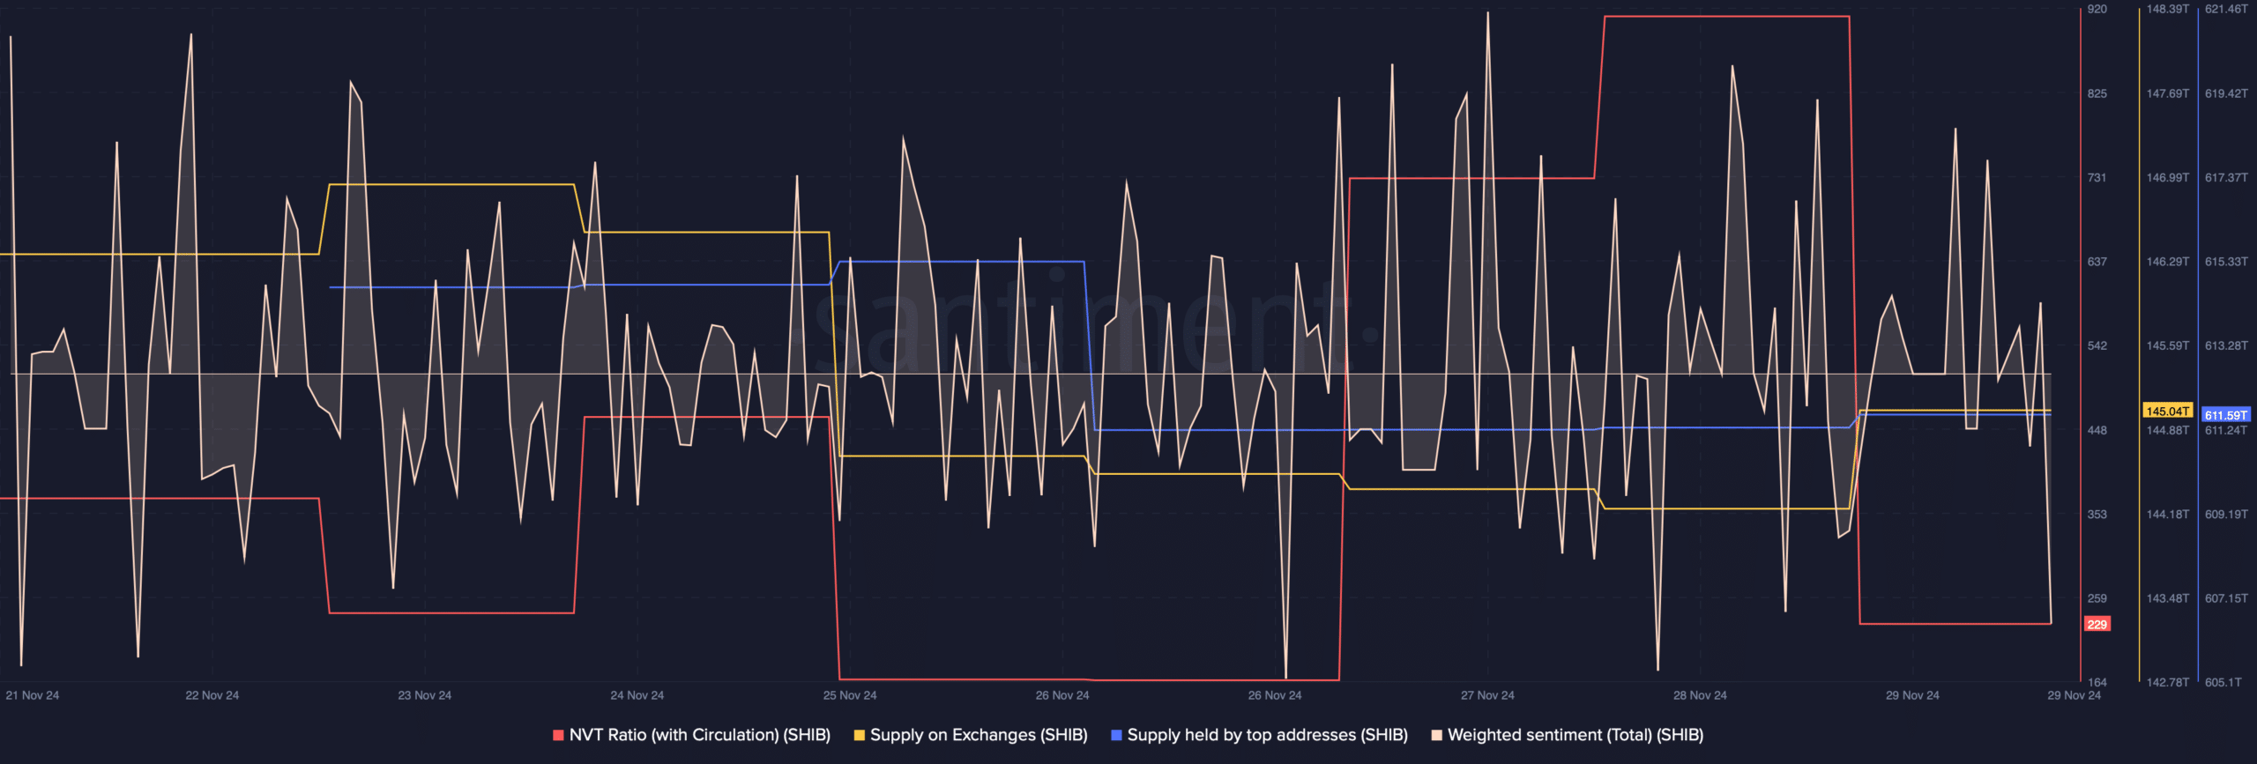Click the 619.42T top addresses axis value
Viewport: 2257px width, 764px height.
pyautogui.click(x=2226, y=93)
